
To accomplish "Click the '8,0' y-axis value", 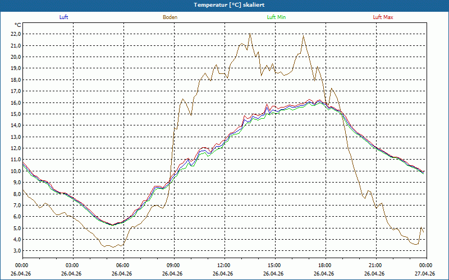I will tap(17, 194).
